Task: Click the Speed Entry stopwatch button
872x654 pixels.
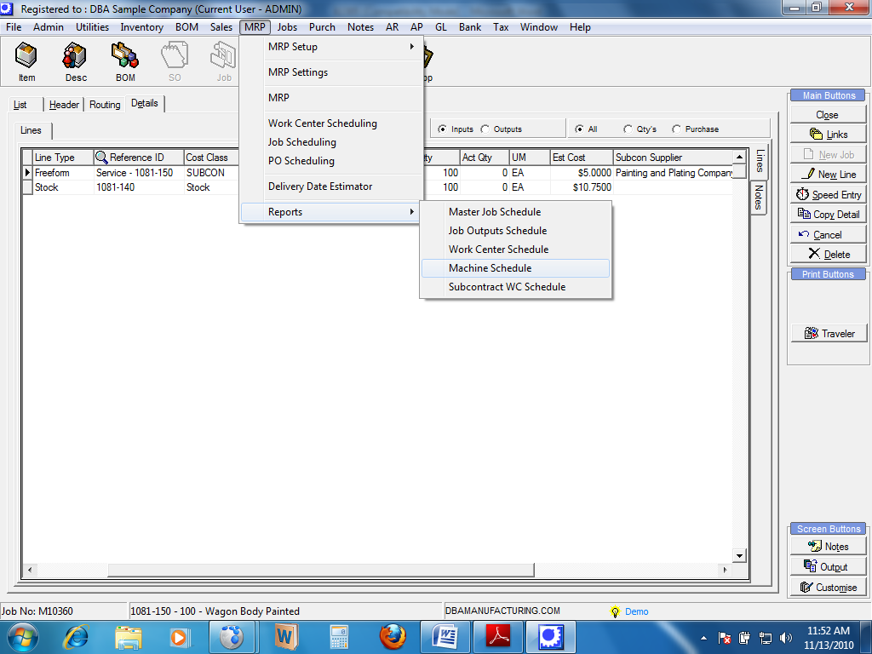Action: [828, 195]
